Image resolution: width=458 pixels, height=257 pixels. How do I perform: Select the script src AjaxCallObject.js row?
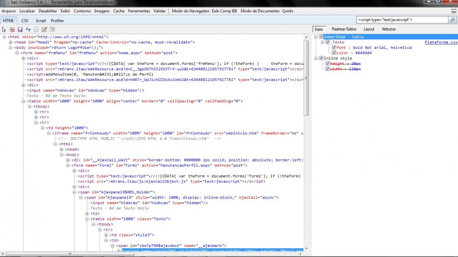coord(171,182)
